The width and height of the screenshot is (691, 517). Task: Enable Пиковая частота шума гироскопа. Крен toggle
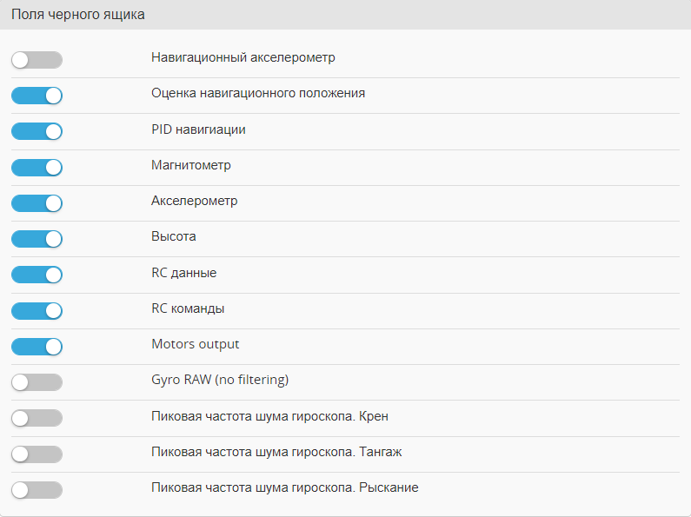pos(37,418)
